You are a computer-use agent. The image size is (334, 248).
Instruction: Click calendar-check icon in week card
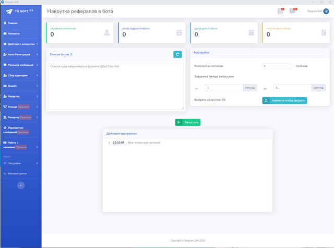pos(179,32)
